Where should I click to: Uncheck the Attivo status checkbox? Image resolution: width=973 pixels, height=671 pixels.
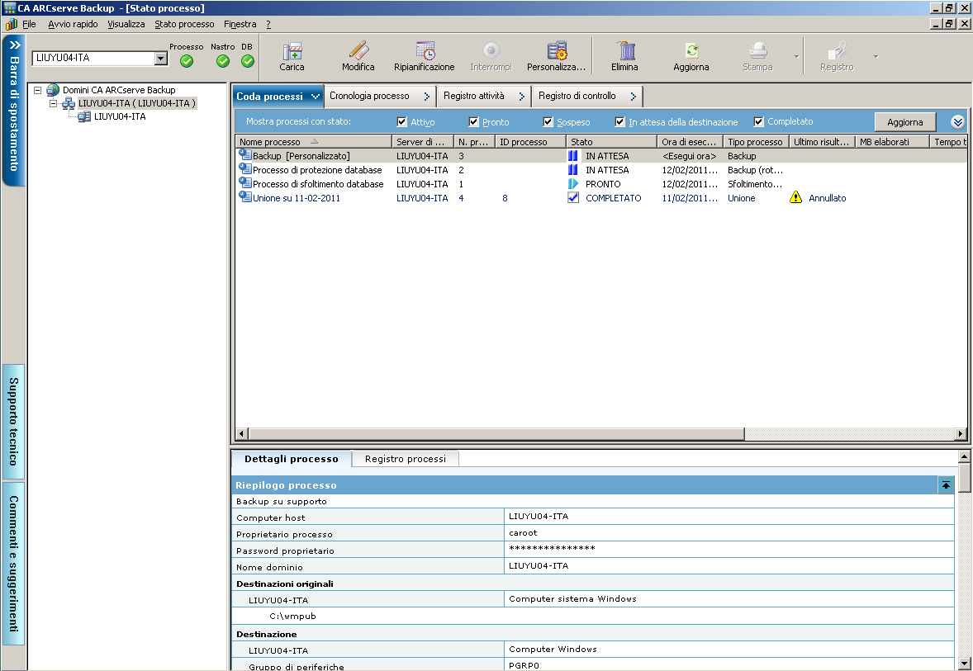point(402,122)
